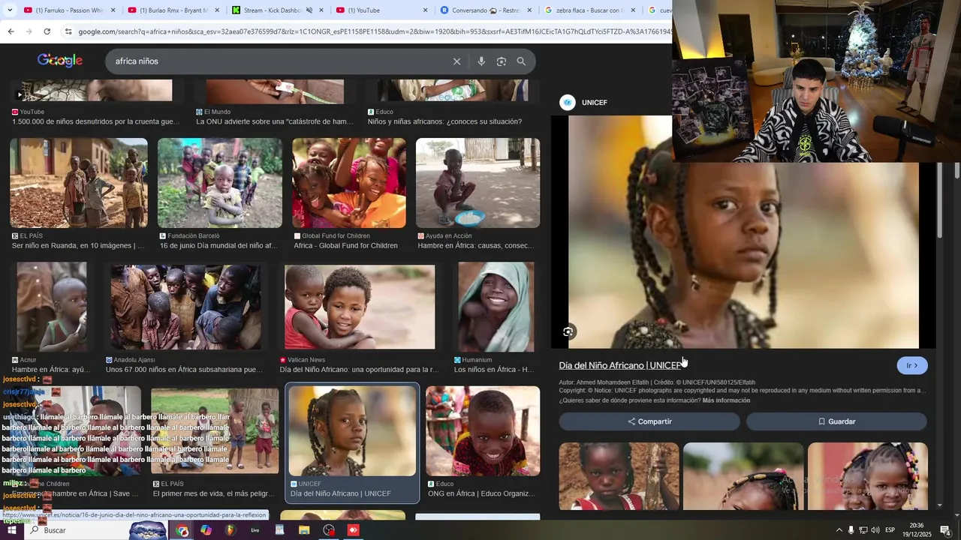Image resolution: width=961 pixels, height=540 pixels.
Task: Open 'Día del Niño Africano | UNICEF' title link
Action: [619, 365]
